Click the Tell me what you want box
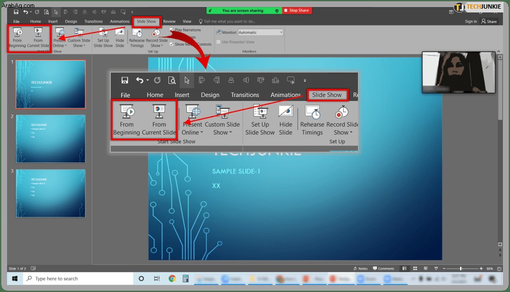The height and width of the screenshot is (292, 510). (x=227, y=22)
